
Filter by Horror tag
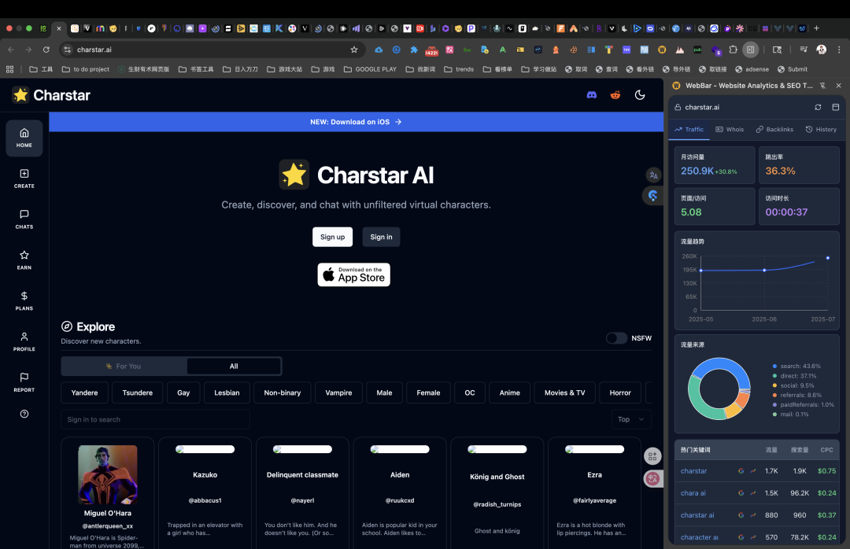tap(620, 393)
